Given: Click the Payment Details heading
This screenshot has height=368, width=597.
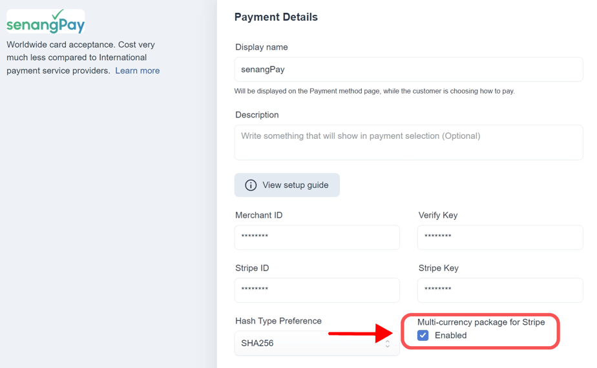Looking at the screenshot, I should (x=276, y=17).
